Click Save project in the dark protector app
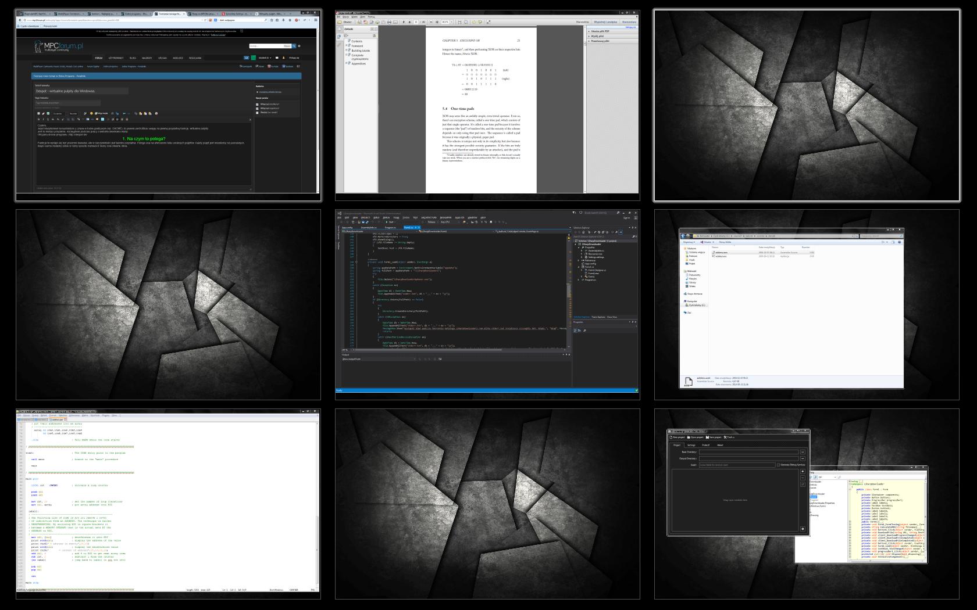The image size is (977, 610). coord(714,437)
